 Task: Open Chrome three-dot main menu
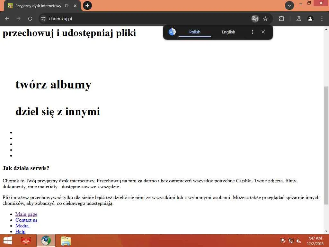pos(322,19)
